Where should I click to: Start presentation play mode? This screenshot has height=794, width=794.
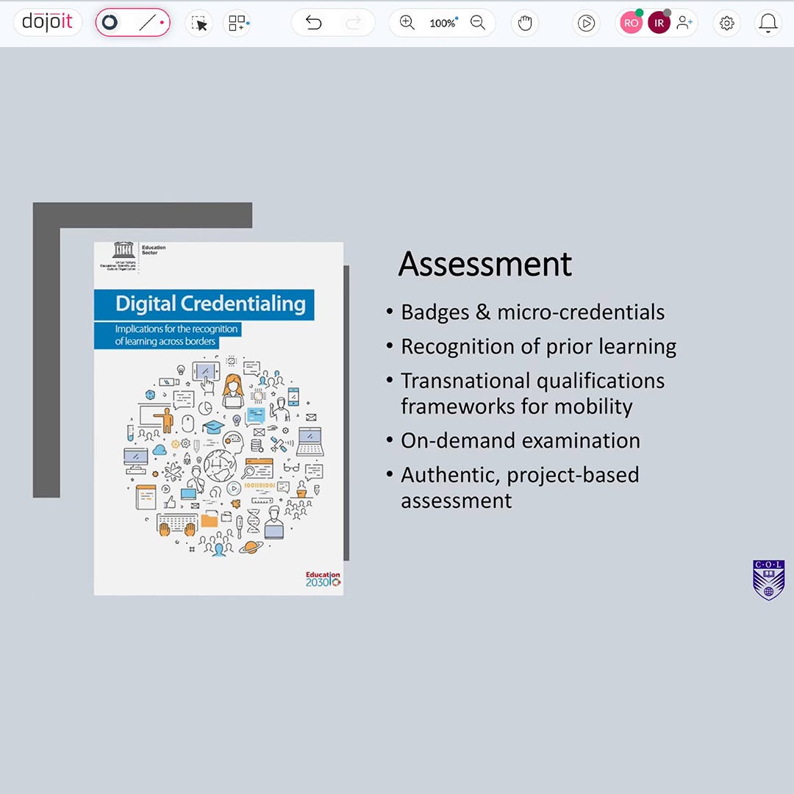click(x=586, y=23)
